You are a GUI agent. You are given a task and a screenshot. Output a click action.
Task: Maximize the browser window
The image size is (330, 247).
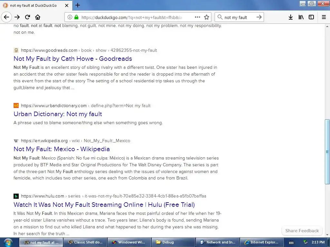coord(312,4)
